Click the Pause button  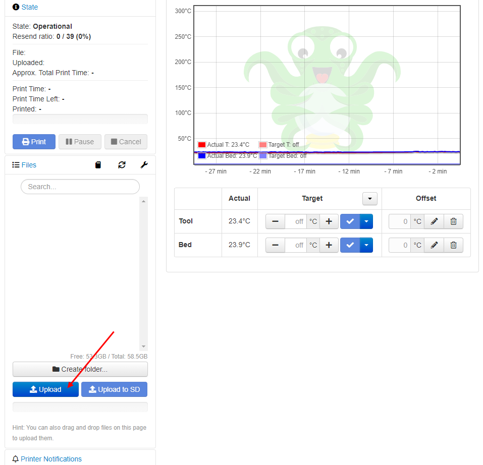pyautogui.click(x=80, y=142)
